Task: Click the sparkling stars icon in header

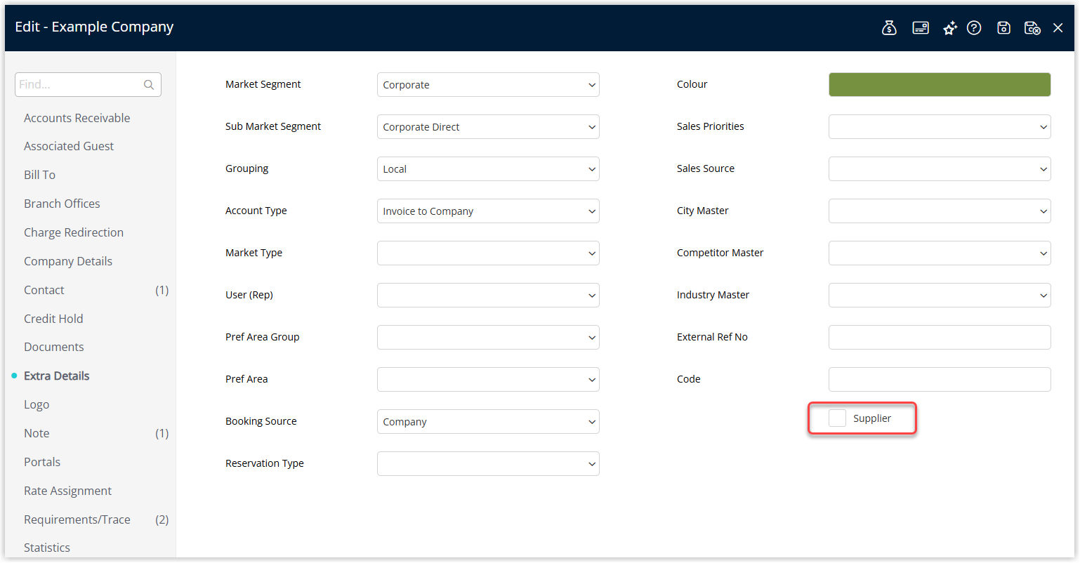Action: [x=950, y=28]
